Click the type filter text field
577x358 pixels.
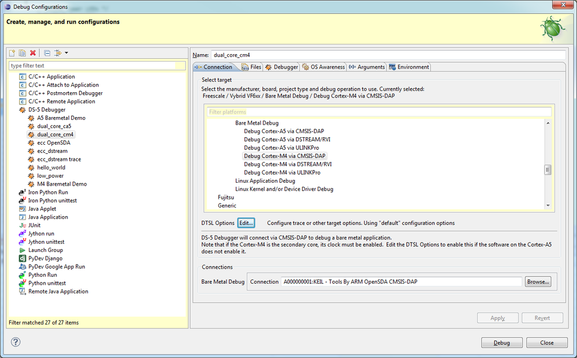tap(97, 66)
